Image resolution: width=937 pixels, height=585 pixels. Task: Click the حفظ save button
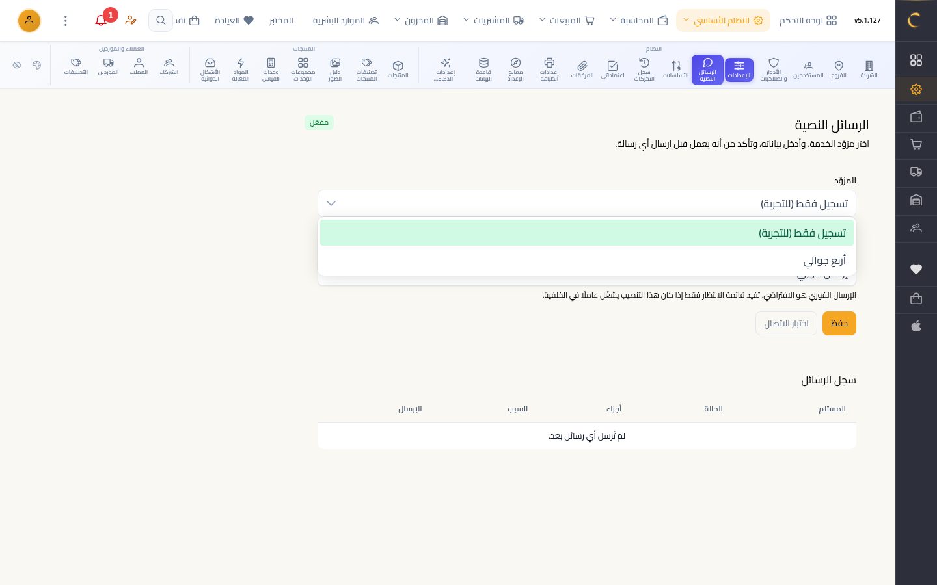839,323
